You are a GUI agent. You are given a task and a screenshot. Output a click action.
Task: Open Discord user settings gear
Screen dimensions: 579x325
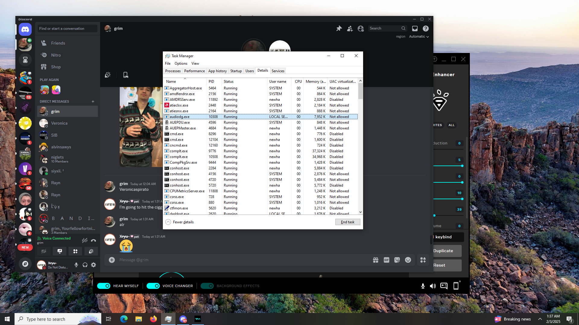click(93, 265)
